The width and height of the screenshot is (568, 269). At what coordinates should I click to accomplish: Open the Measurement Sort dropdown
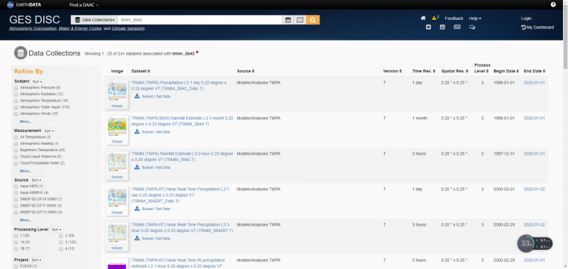49,131
